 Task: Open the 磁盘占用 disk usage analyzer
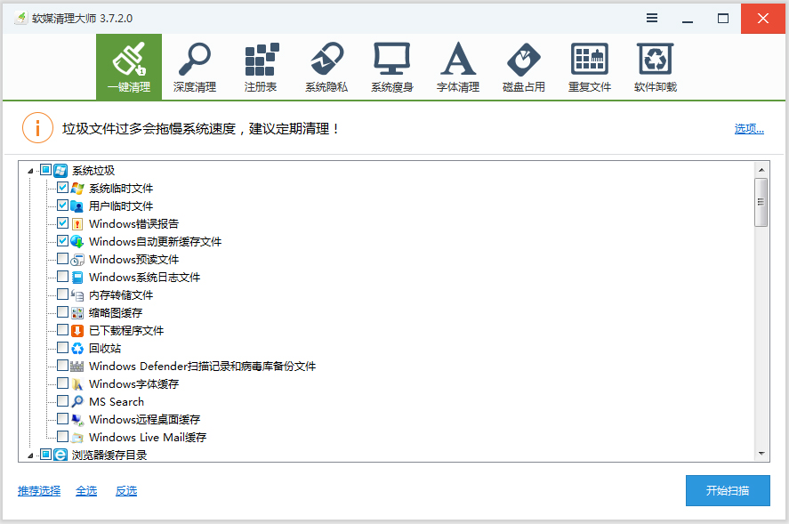(523, 67)
